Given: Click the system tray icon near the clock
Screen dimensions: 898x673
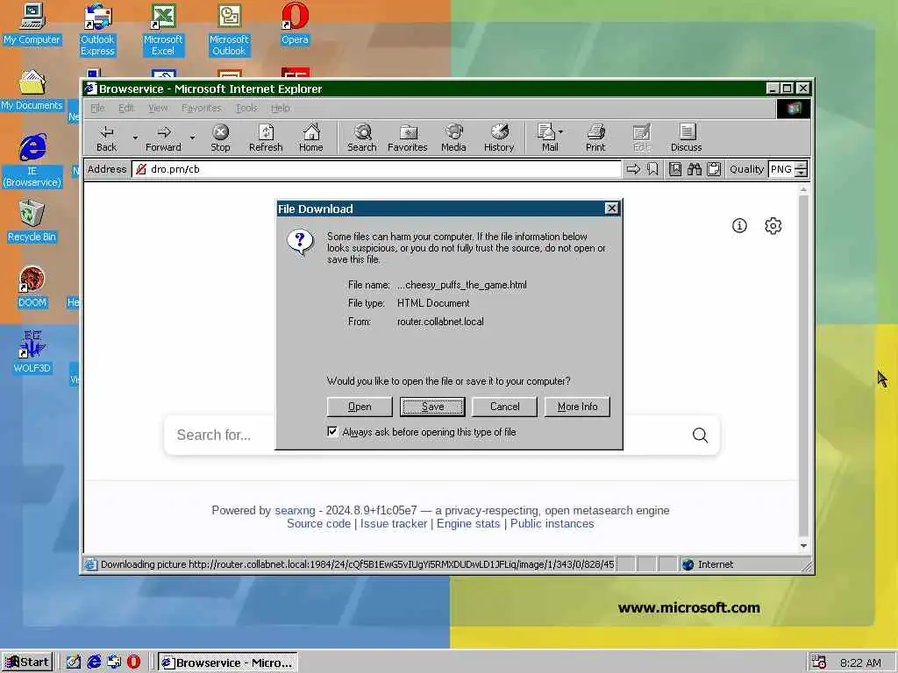Looking at the screenshot, I should [x=819, y=662].
